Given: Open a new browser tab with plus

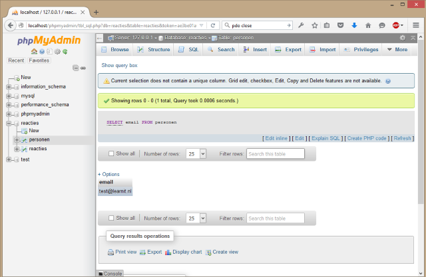Looking at the screenshot, I should pos(96,12).
